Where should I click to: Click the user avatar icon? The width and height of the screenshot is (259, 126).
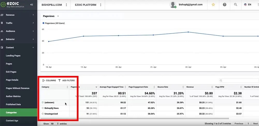pyautogui.click(x=173, y=5)
